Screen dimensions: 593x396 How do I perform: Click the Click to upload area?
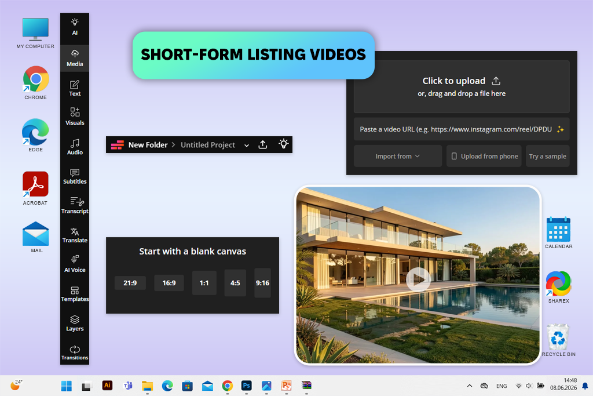click(462, 87)
